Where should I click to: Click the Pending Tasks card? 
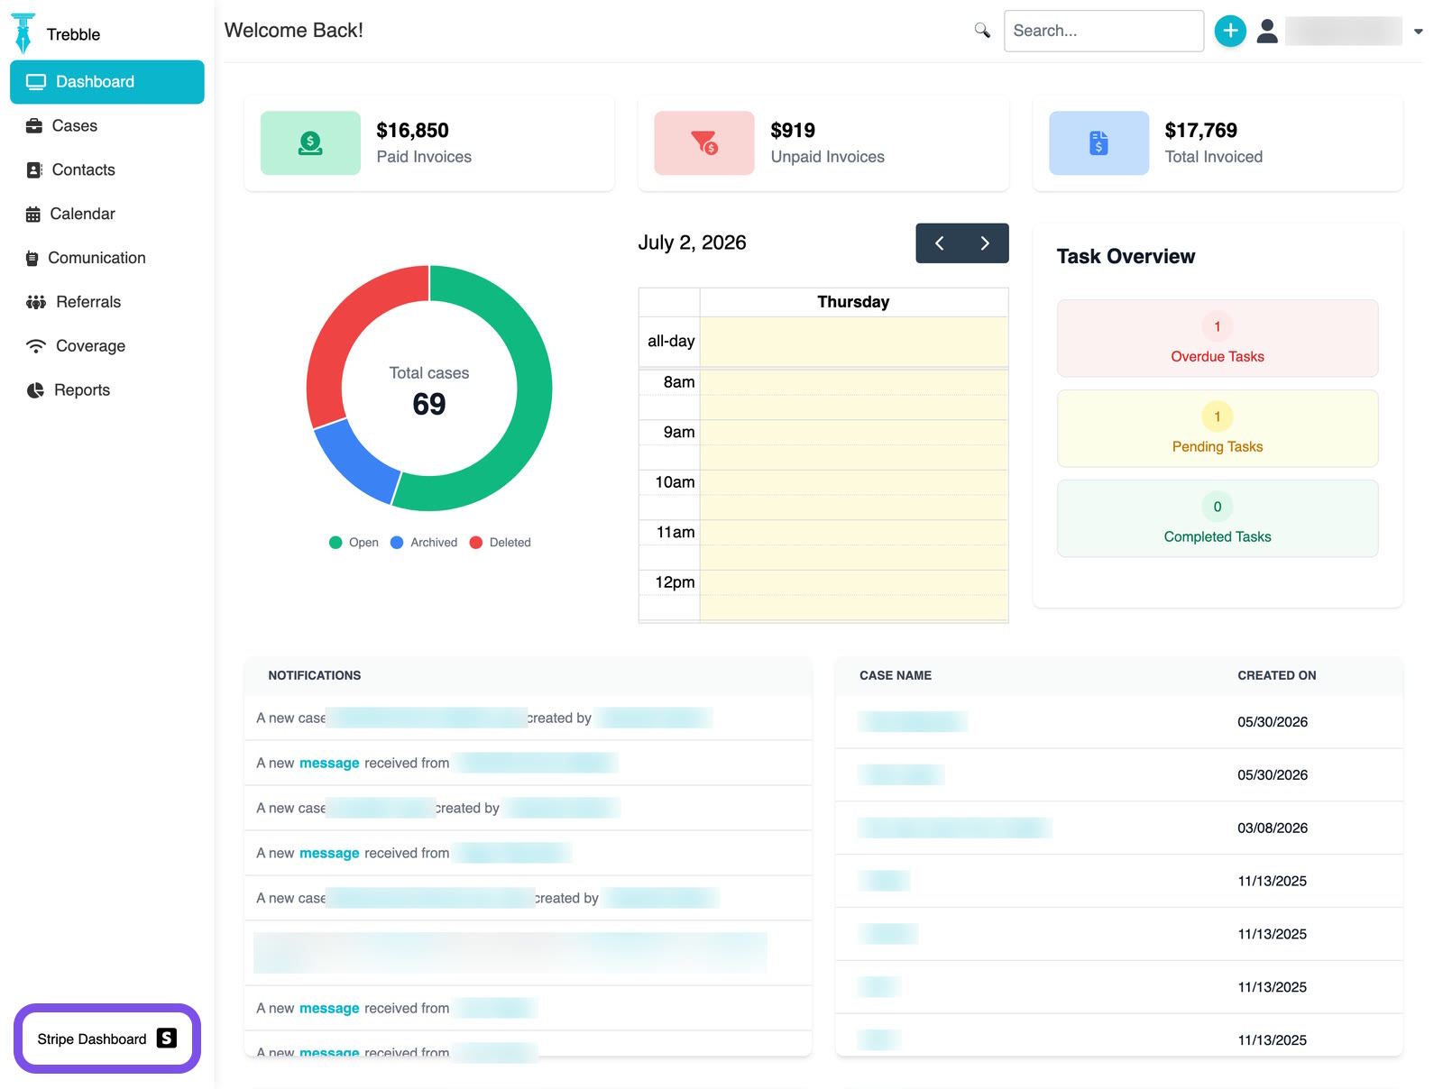tap(1218, 428)
